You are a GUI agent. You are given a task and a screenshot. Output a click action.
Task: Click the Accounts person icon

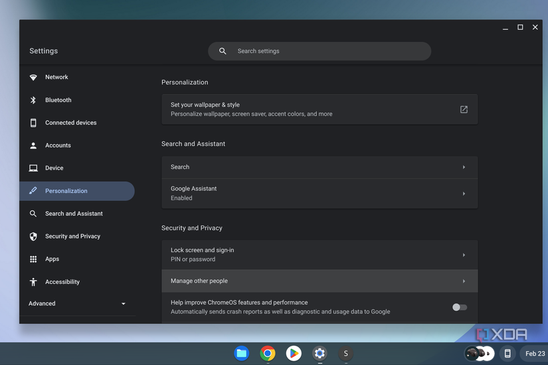[33, 145]
